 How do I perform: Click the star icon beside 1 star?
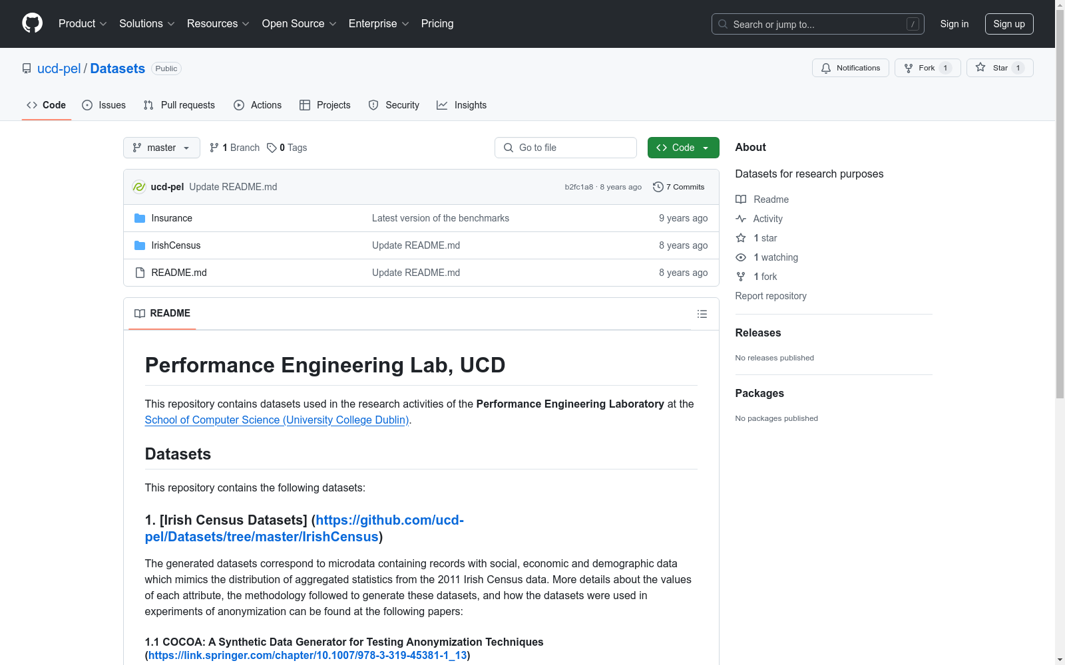(741, 238)
